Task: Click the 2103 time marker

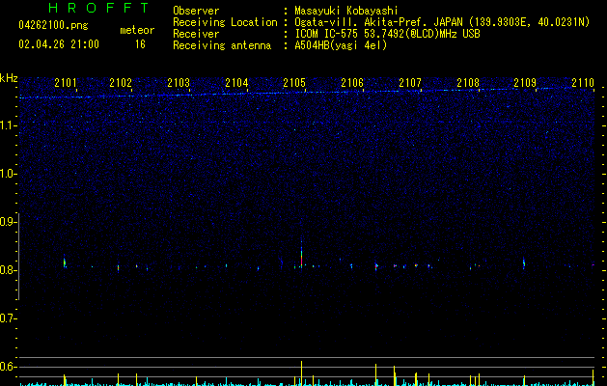Action: pyautogui.click(x=179, y=83)
